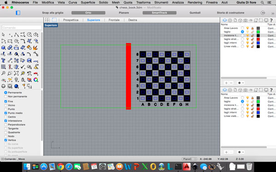Screen dimensions: 276x172
Task: Click the padlock Lock objects tool
Action: [x=23, y=80]
